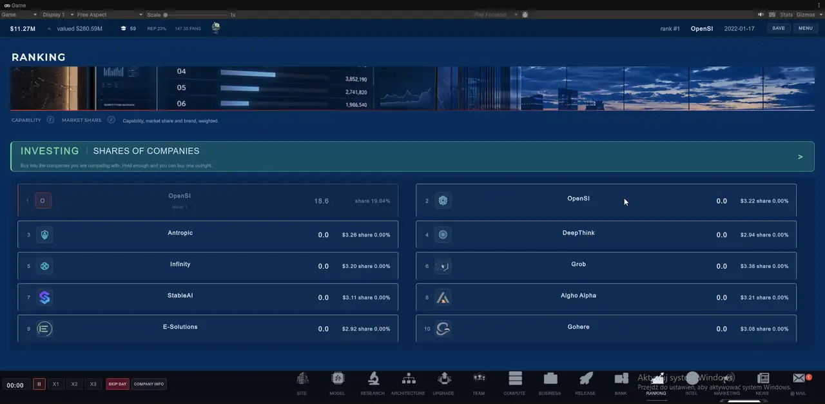Click the rank #1 label
This screenshot has height=404, width=825.
coord(670,28)
